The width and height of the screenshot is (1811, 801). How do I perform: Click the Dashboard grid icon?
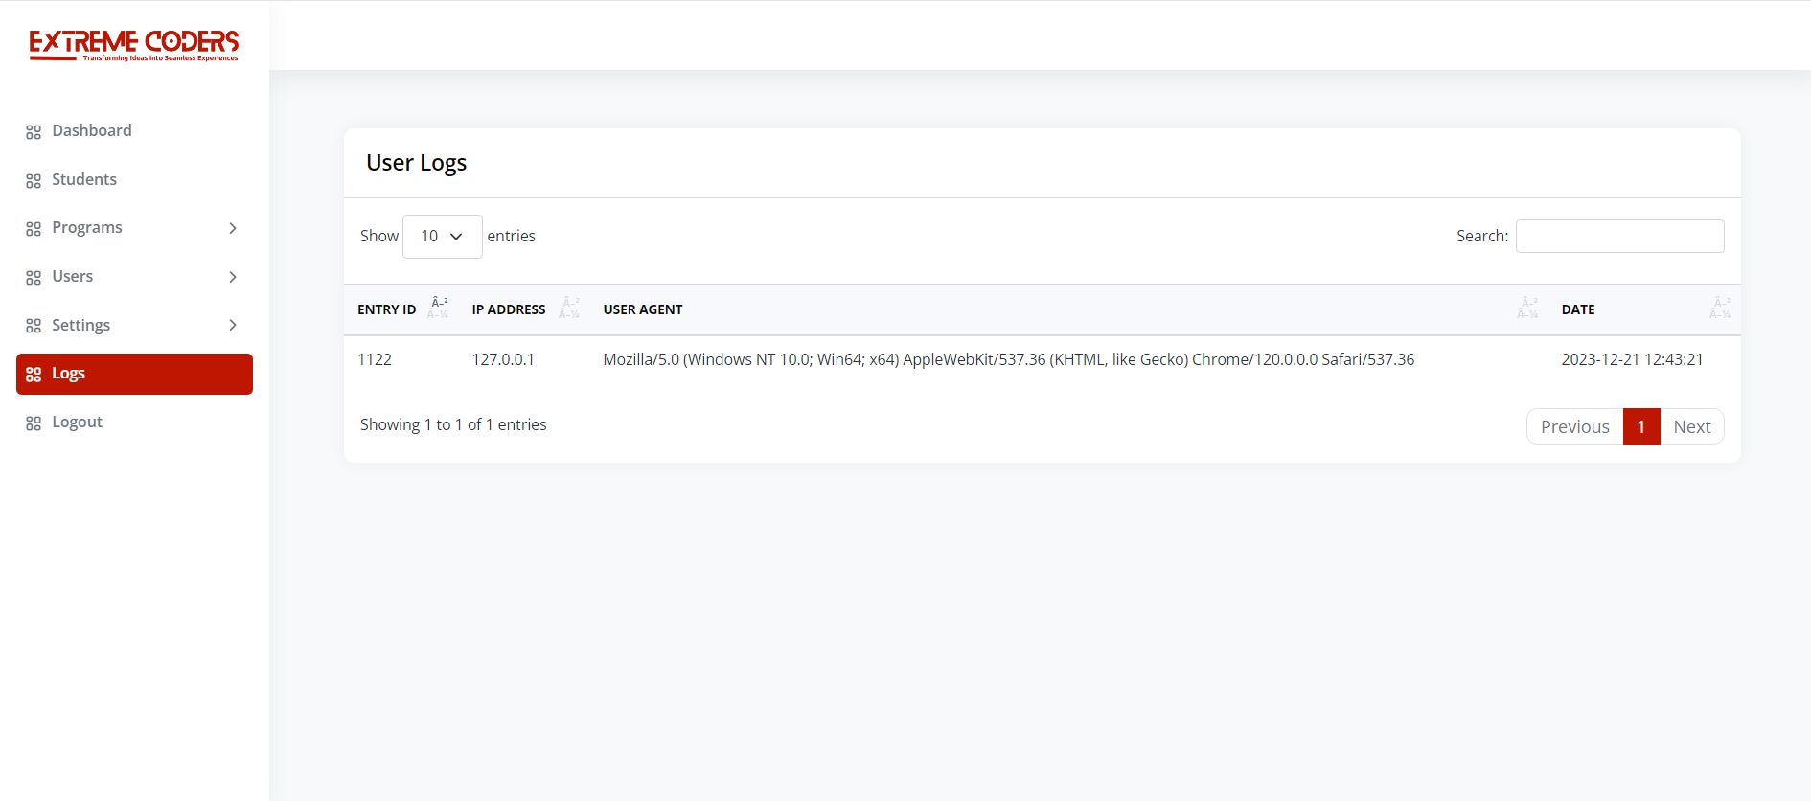[x=34, y=132]
